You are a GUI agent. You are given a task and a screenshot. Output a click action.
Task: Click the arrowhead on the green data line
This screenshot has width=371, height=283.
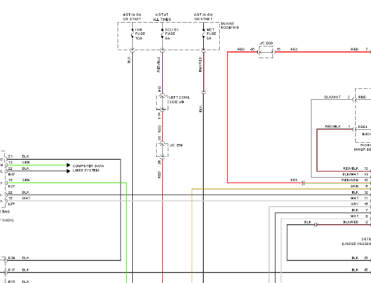click(69, 165)
